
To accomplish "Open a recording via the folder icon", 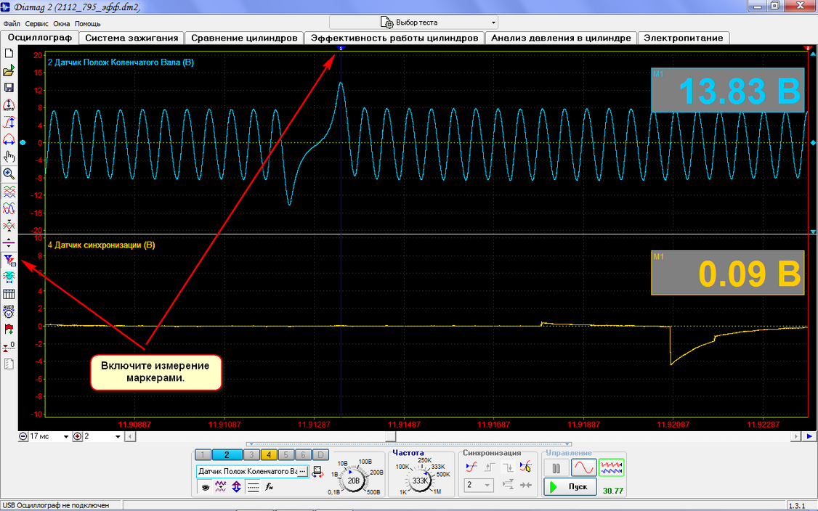I will 9,70.
